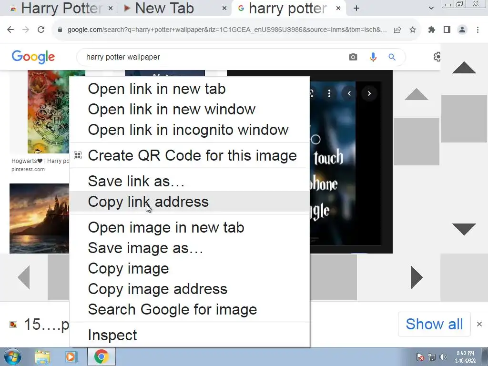488x366 pixels.
Task: Close the New Tab tab
Action: coord(224,9)
